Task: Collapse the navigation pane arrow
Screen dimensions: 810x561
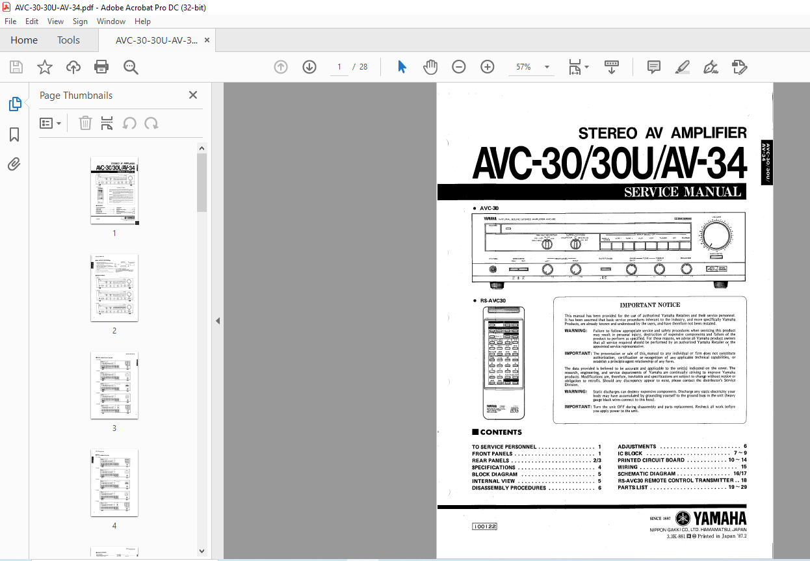Action: (218, 321)
